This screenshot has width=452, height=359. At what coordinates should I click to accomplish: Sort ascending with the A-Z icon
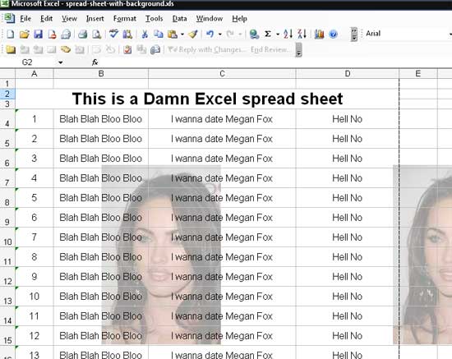(x=288, y=34)
